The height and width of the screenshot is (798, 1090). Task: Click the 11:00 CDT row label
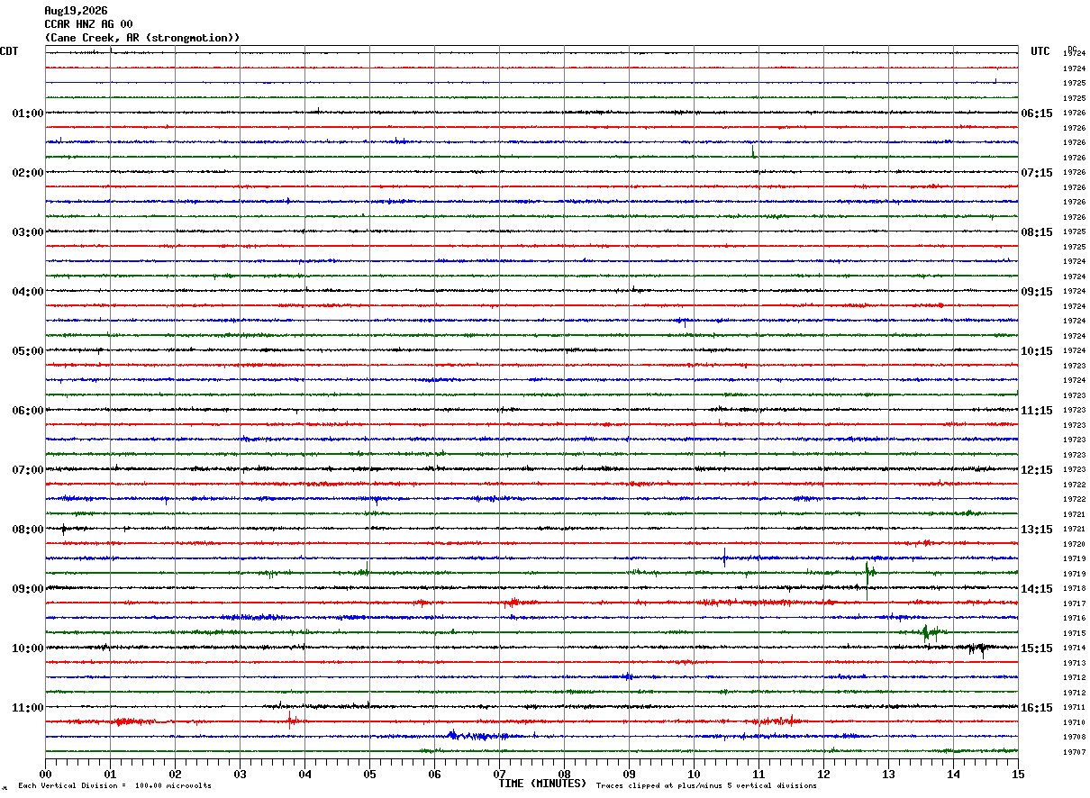pyautogui.click(x=28, y=708)
